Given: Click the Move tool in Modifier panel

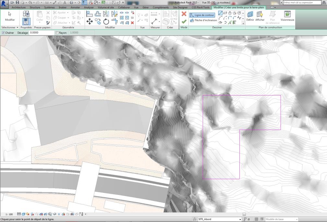Looking at the screenshot, I should point(90,21).
